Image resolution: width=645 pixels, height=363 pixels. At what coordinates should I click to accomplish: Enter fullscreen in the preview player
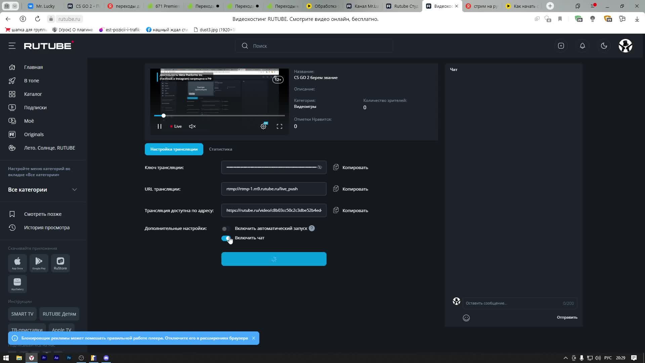[x=279, y=126]
